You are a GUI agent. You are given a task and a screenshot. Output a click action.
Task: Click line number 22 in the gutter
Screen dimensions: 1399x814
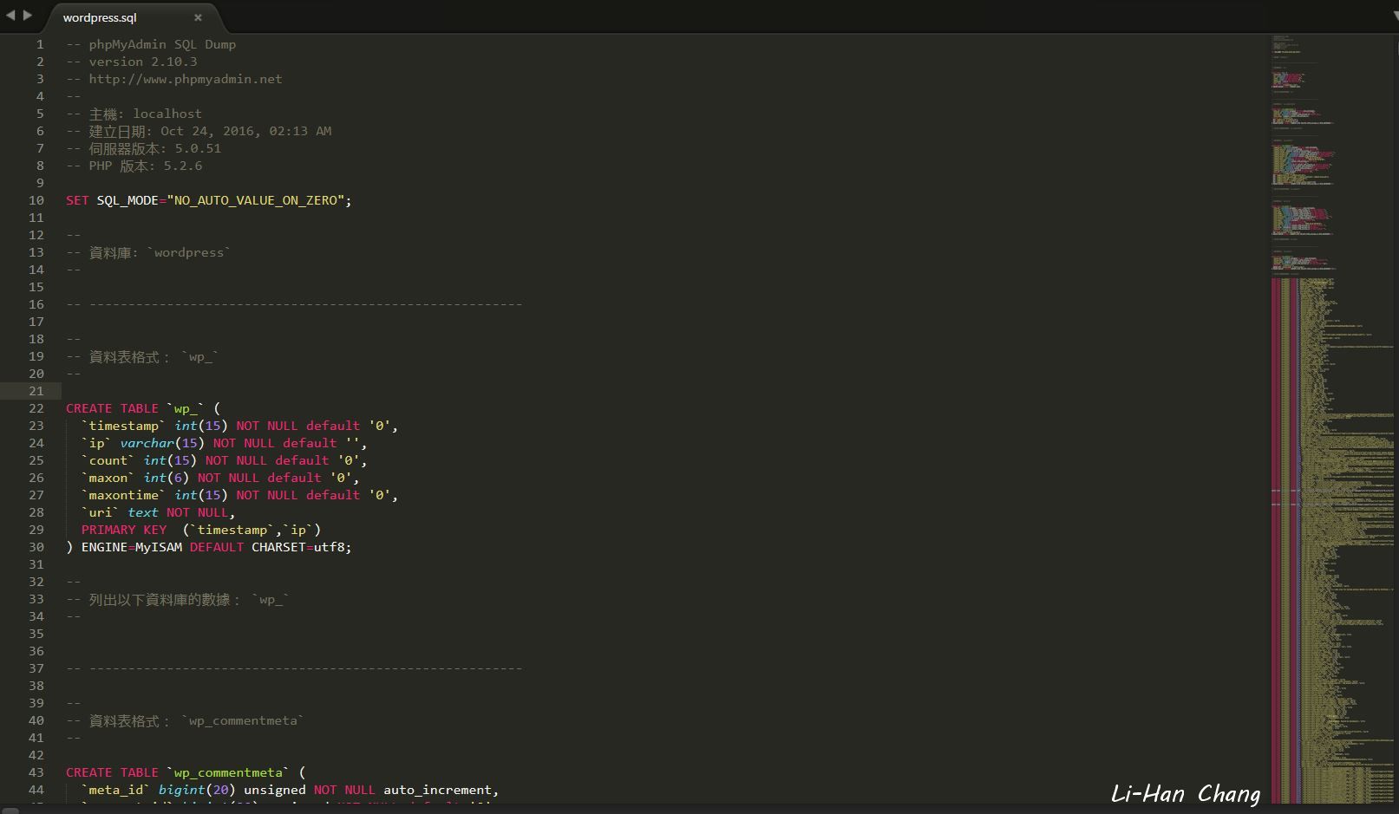(36, 408)
